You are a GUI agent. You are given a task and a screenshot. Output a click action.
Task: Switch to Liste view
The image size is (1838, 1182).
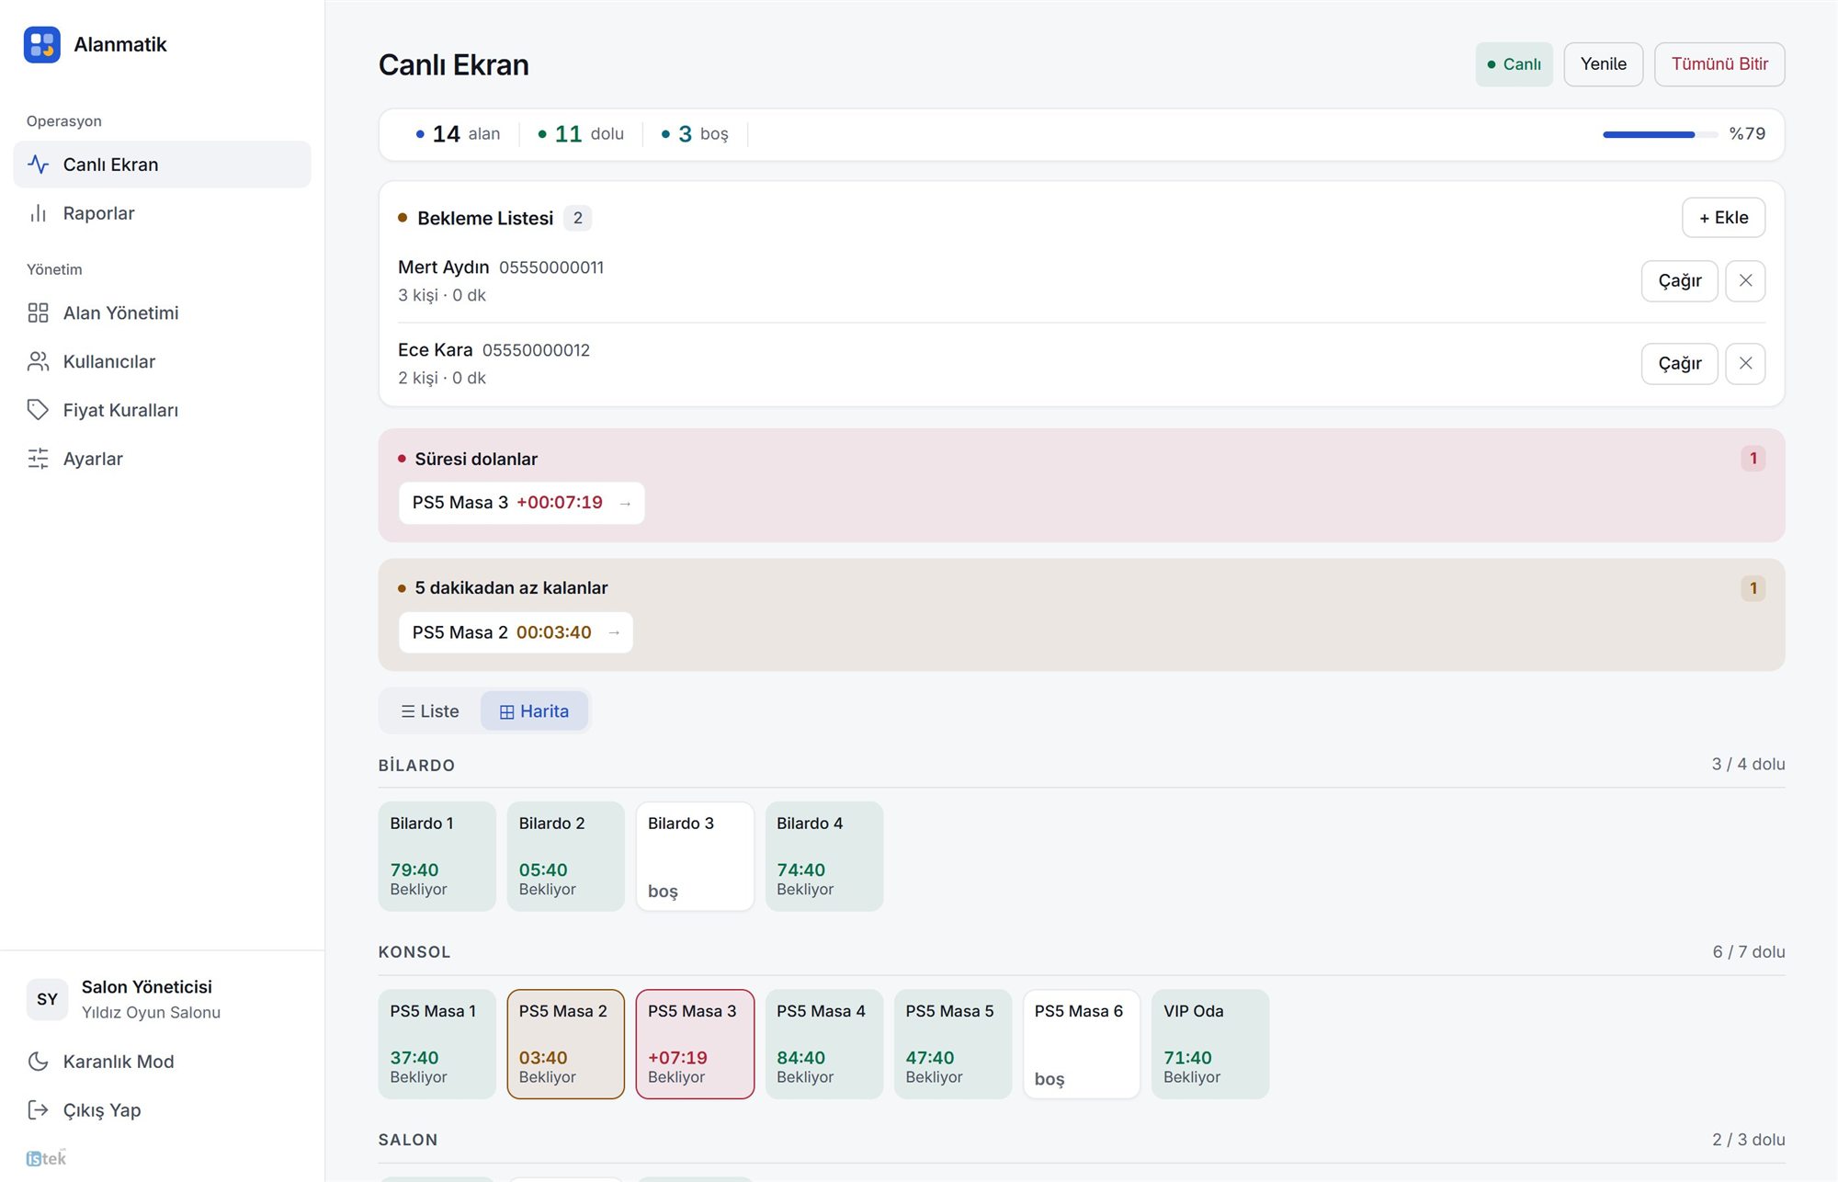pyautogui.click(x=429, y=711)
